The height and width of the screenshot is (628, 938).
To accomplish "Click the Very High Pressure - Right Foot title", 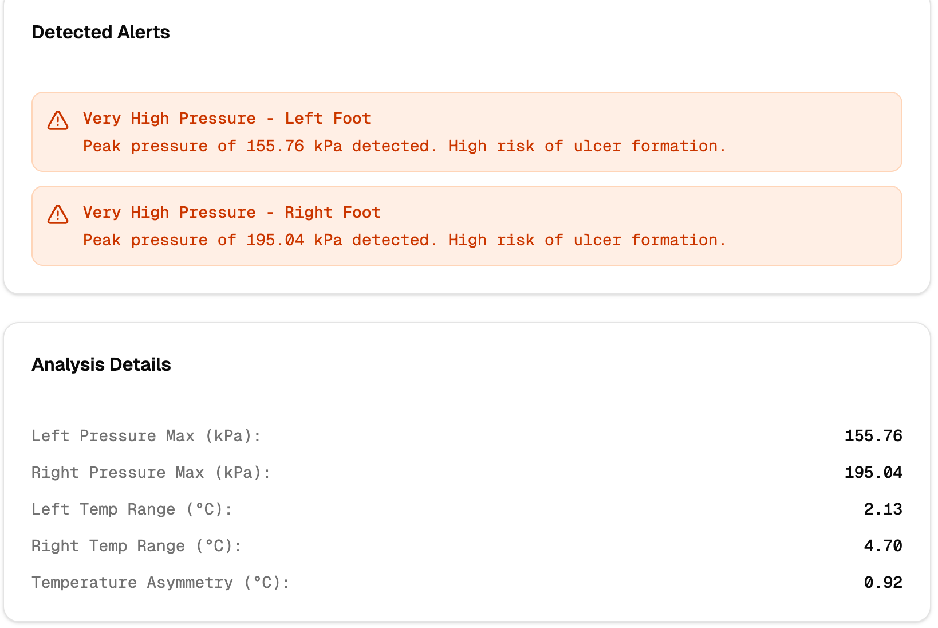I will 231,213.
